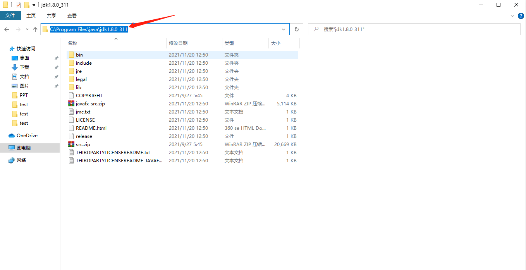This screenshot has width=526, height=270.
Task: Click the New Folder quick access icon
Action: click(x=27, y=5)
